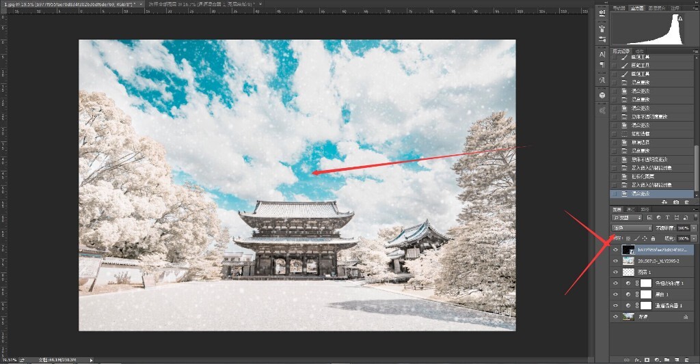The image size is (700, 364).
Task: Open the blend mode dropdown
Action: (632, 228)
